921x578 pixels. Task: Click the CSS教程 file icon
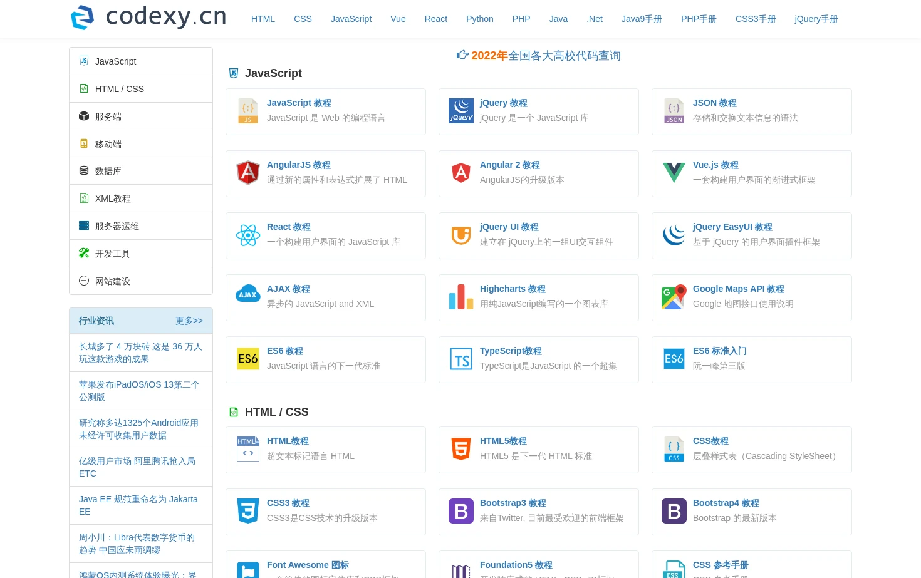tap(674, 449)
